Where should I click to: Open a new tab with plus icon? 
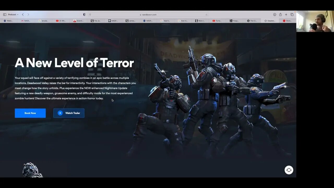point(286,15)
